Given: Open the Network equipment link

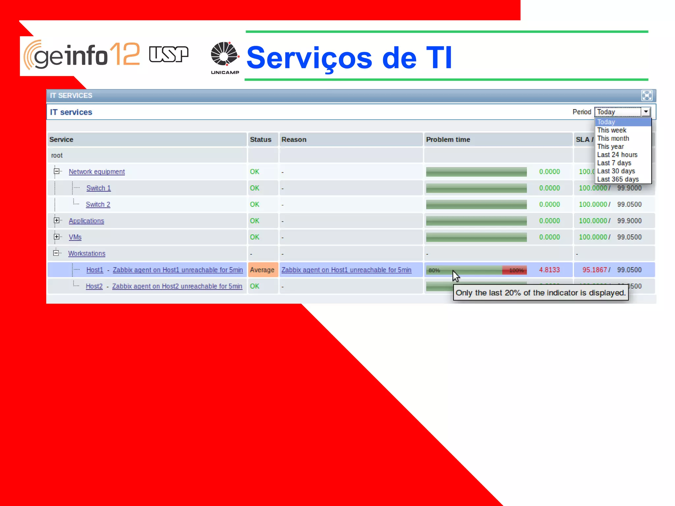Looking at the screenshot, I should [97, 171].
